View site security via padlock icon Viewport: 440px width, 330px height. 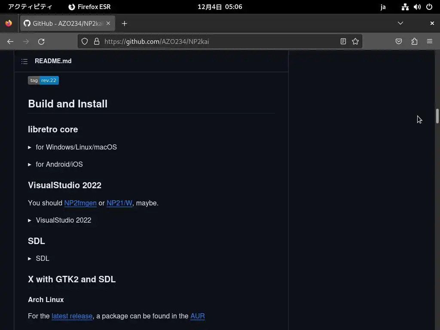point(97,42)
